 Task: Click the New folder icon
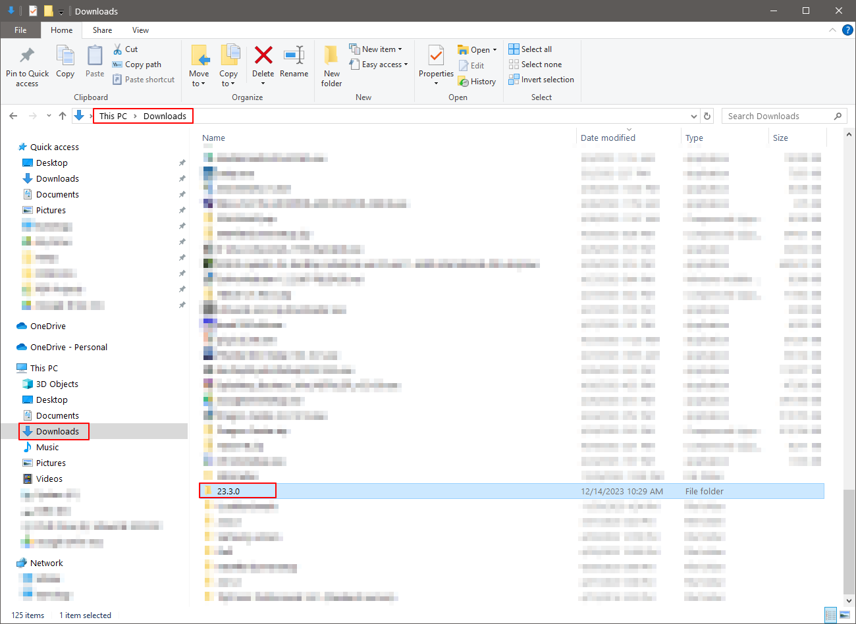331,56
